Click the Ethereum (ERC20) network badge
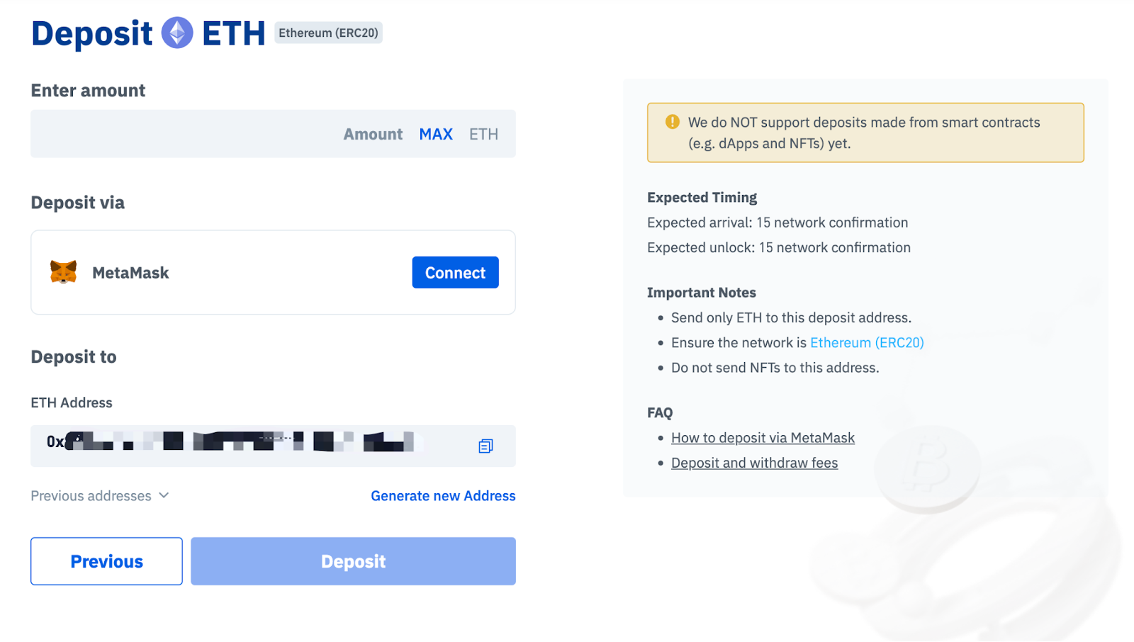1134x642 pixels. (328, 33)
